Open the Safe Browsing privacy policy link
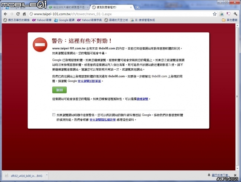Screen dimensions: 241x182 tap(102, 120)
